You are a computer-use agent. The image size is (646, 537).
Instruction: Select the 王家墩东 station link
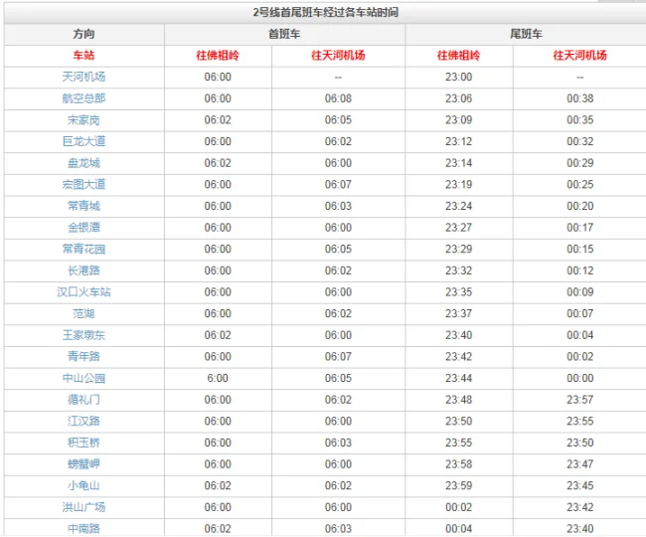[83, 335]
